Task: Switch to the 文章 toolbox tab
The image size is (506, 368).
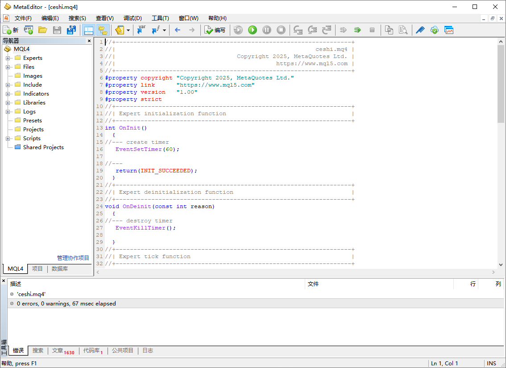Action: coord(63,351)
